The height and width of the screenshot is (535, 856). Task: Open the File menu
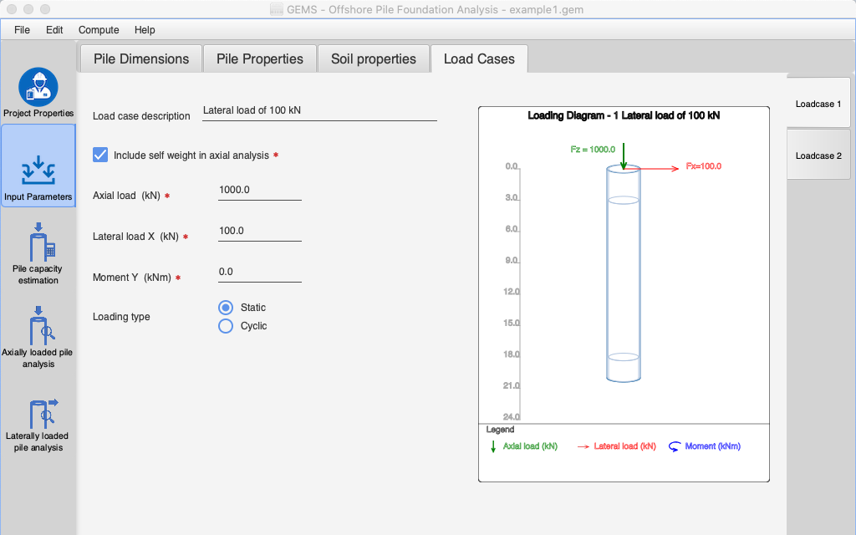(22, 30)
